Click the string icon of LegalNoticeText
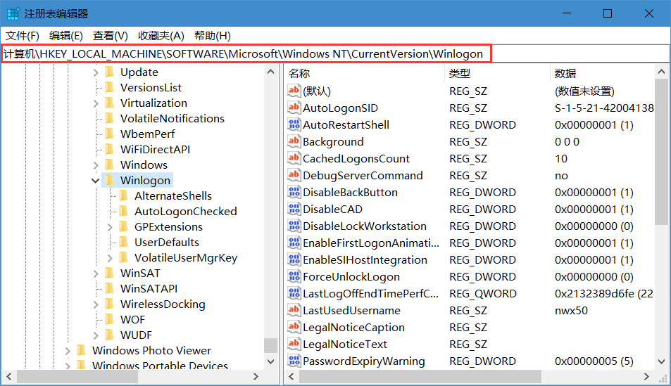 (x=294, y=344)
